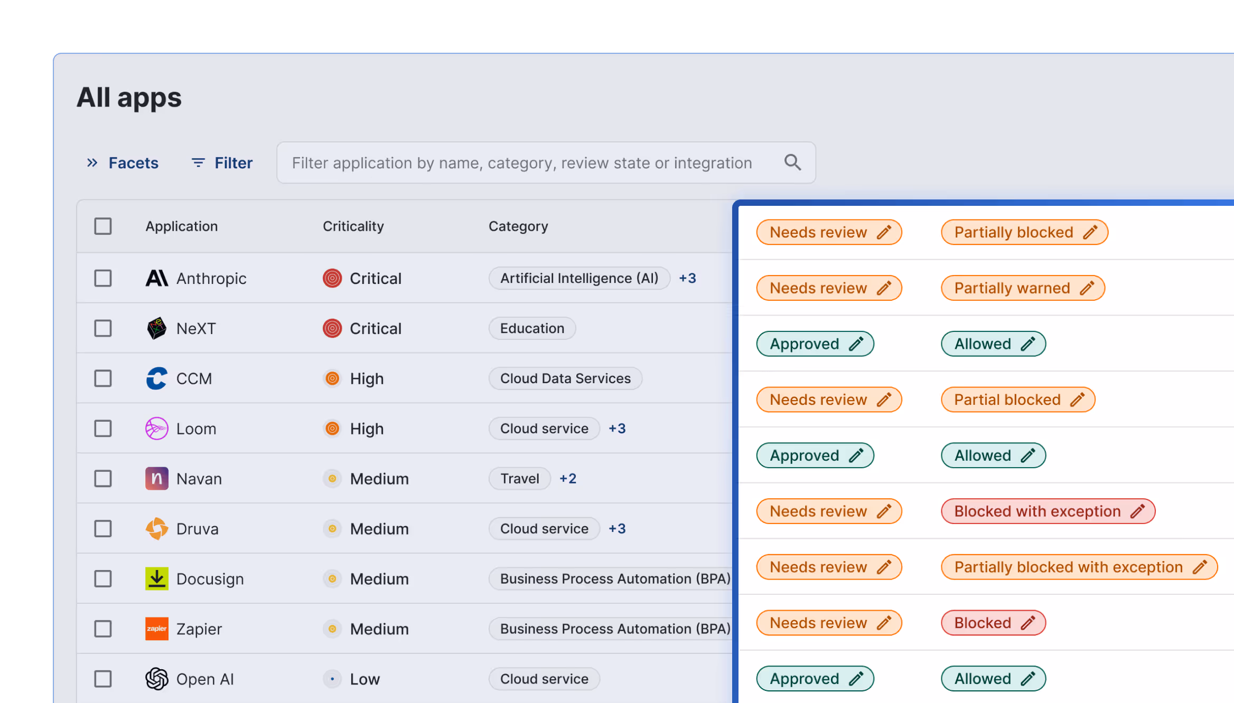Select the Open AI row checkbox
The width and height of the screenshot is (1234, 703).
pyautogui.click(x=103, y=679)
